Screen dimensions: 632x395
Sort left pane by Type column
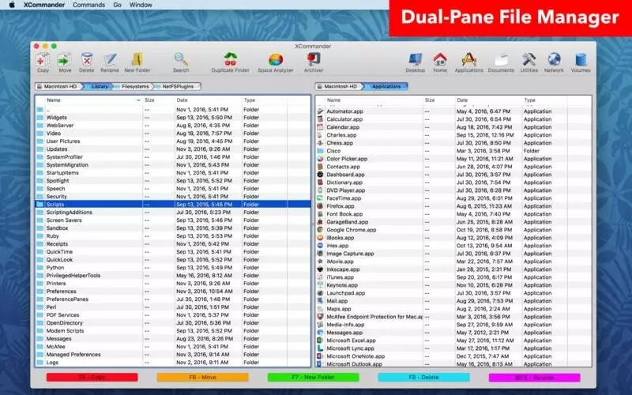point(265,100)
